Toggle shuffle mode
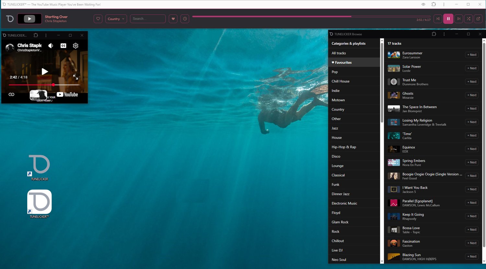 pos(469,19)
